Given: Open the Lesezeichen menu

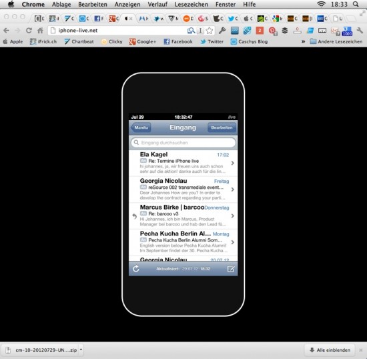Looking at the screenshot, I should 192,5.
